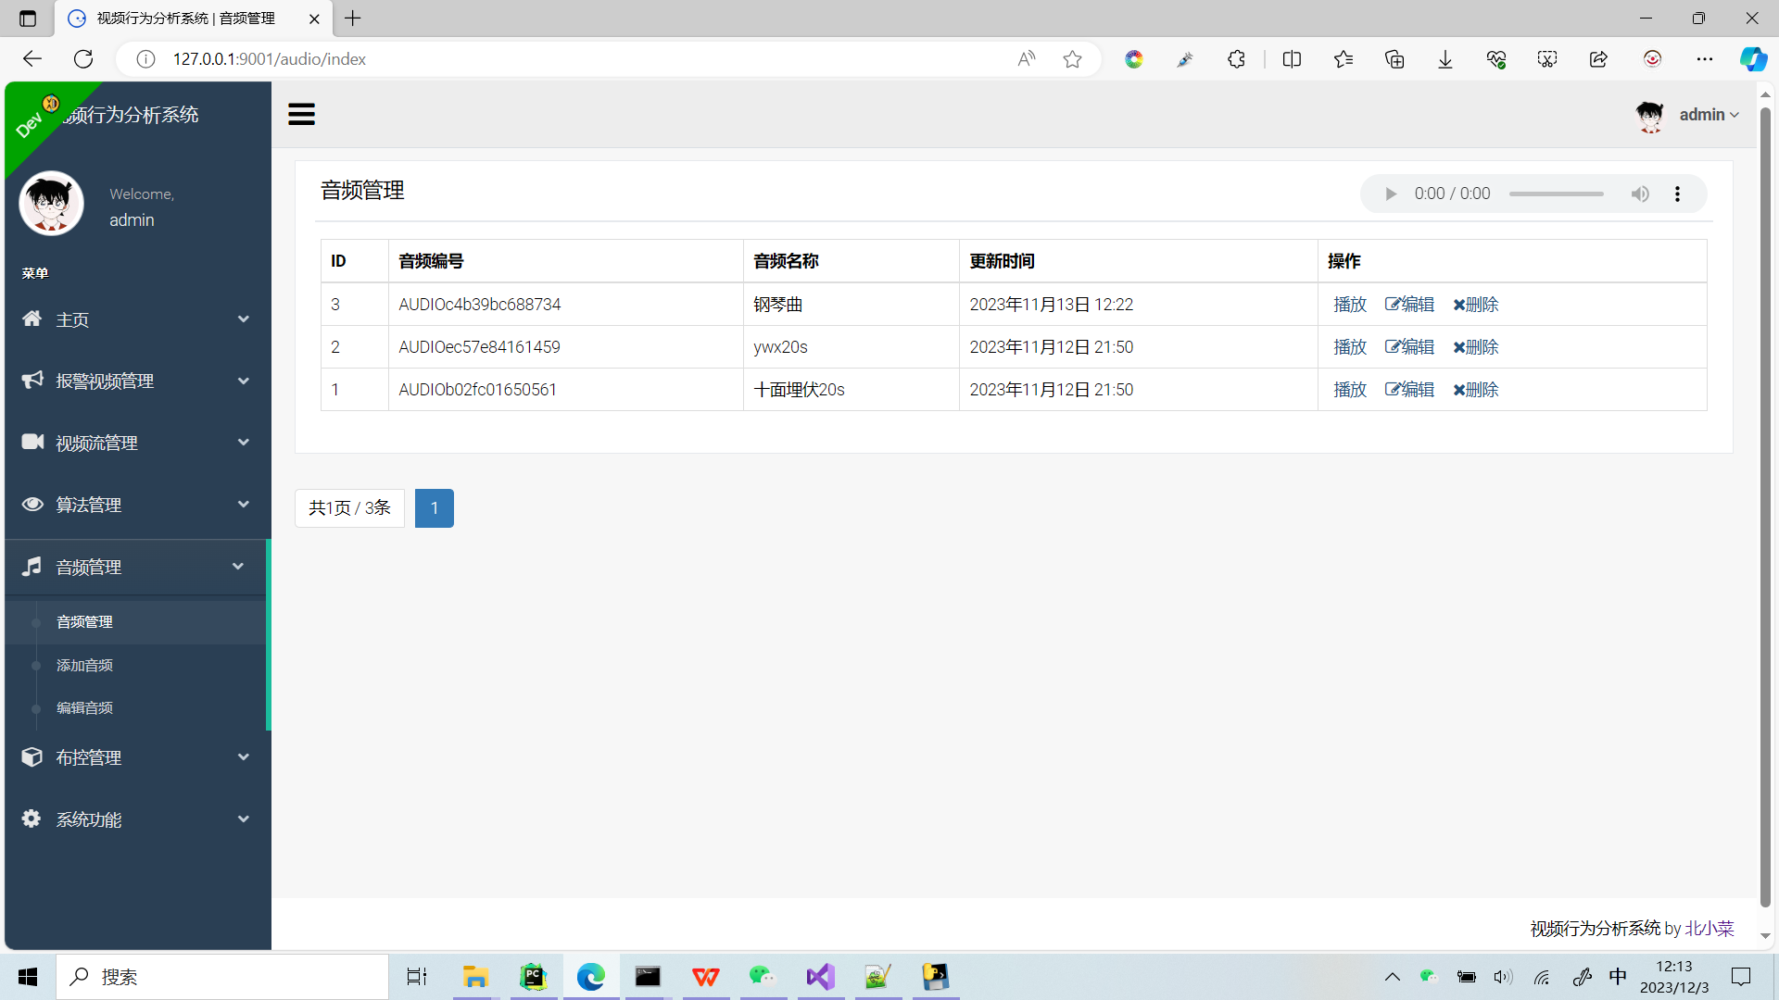
Task: Delete the ywx20s audio entry
Action: [1475, 347]
